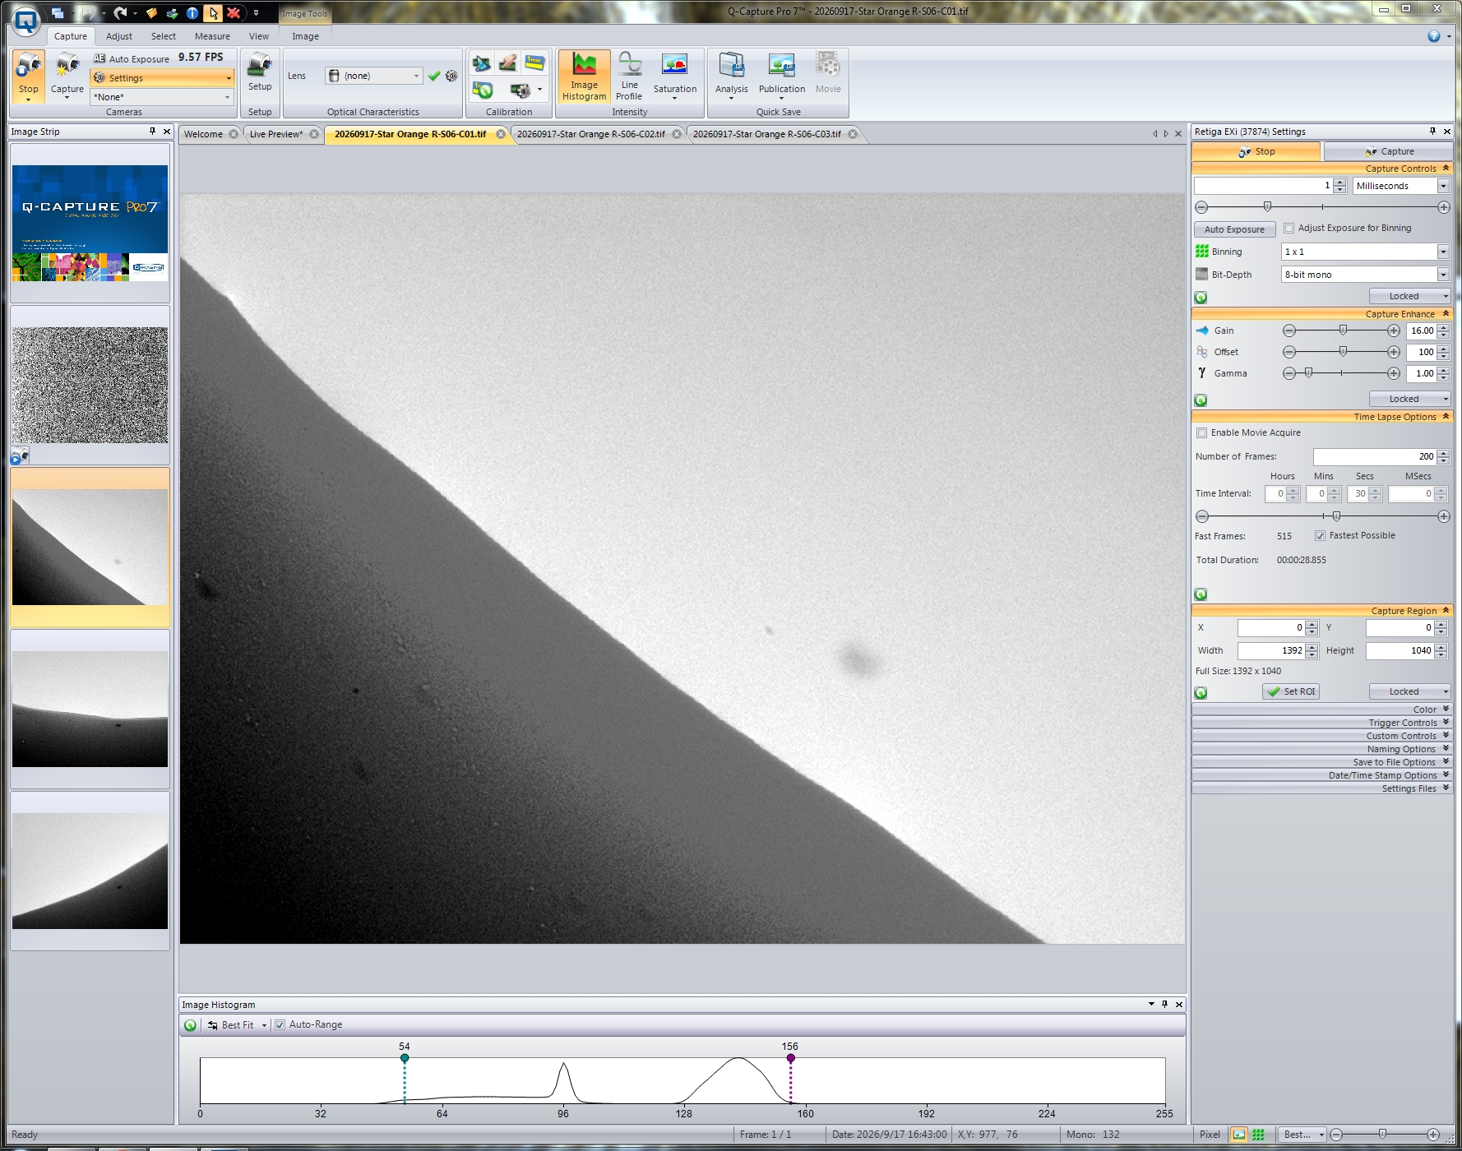Screen dimensions: 1462x1151
Task: Click the Auto Exposure button in settings panel
Action: pos(1234,229)
